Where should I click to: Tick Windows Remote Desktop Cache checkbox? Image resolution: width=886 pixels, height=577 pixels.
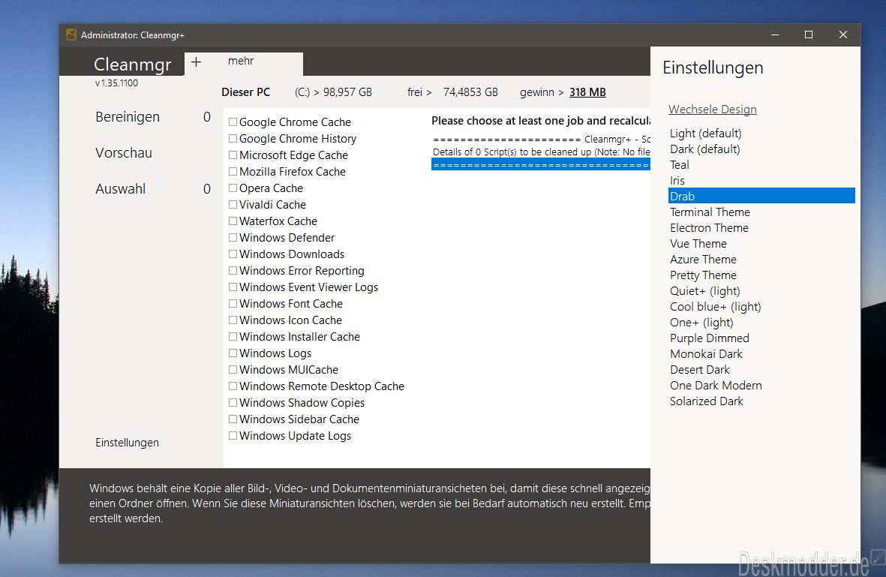233,386
